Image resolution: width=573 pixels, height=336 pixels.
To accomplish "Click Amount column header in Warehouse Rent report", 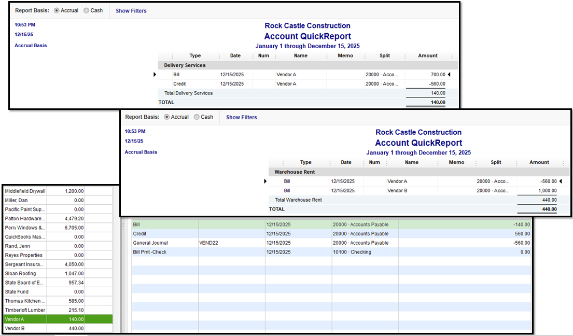I will click(x=539, y=162).
